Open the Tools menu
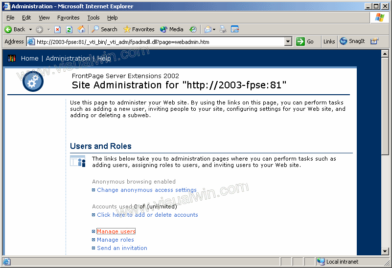Viewport: 392px width, 268px height. click(93, 18)
